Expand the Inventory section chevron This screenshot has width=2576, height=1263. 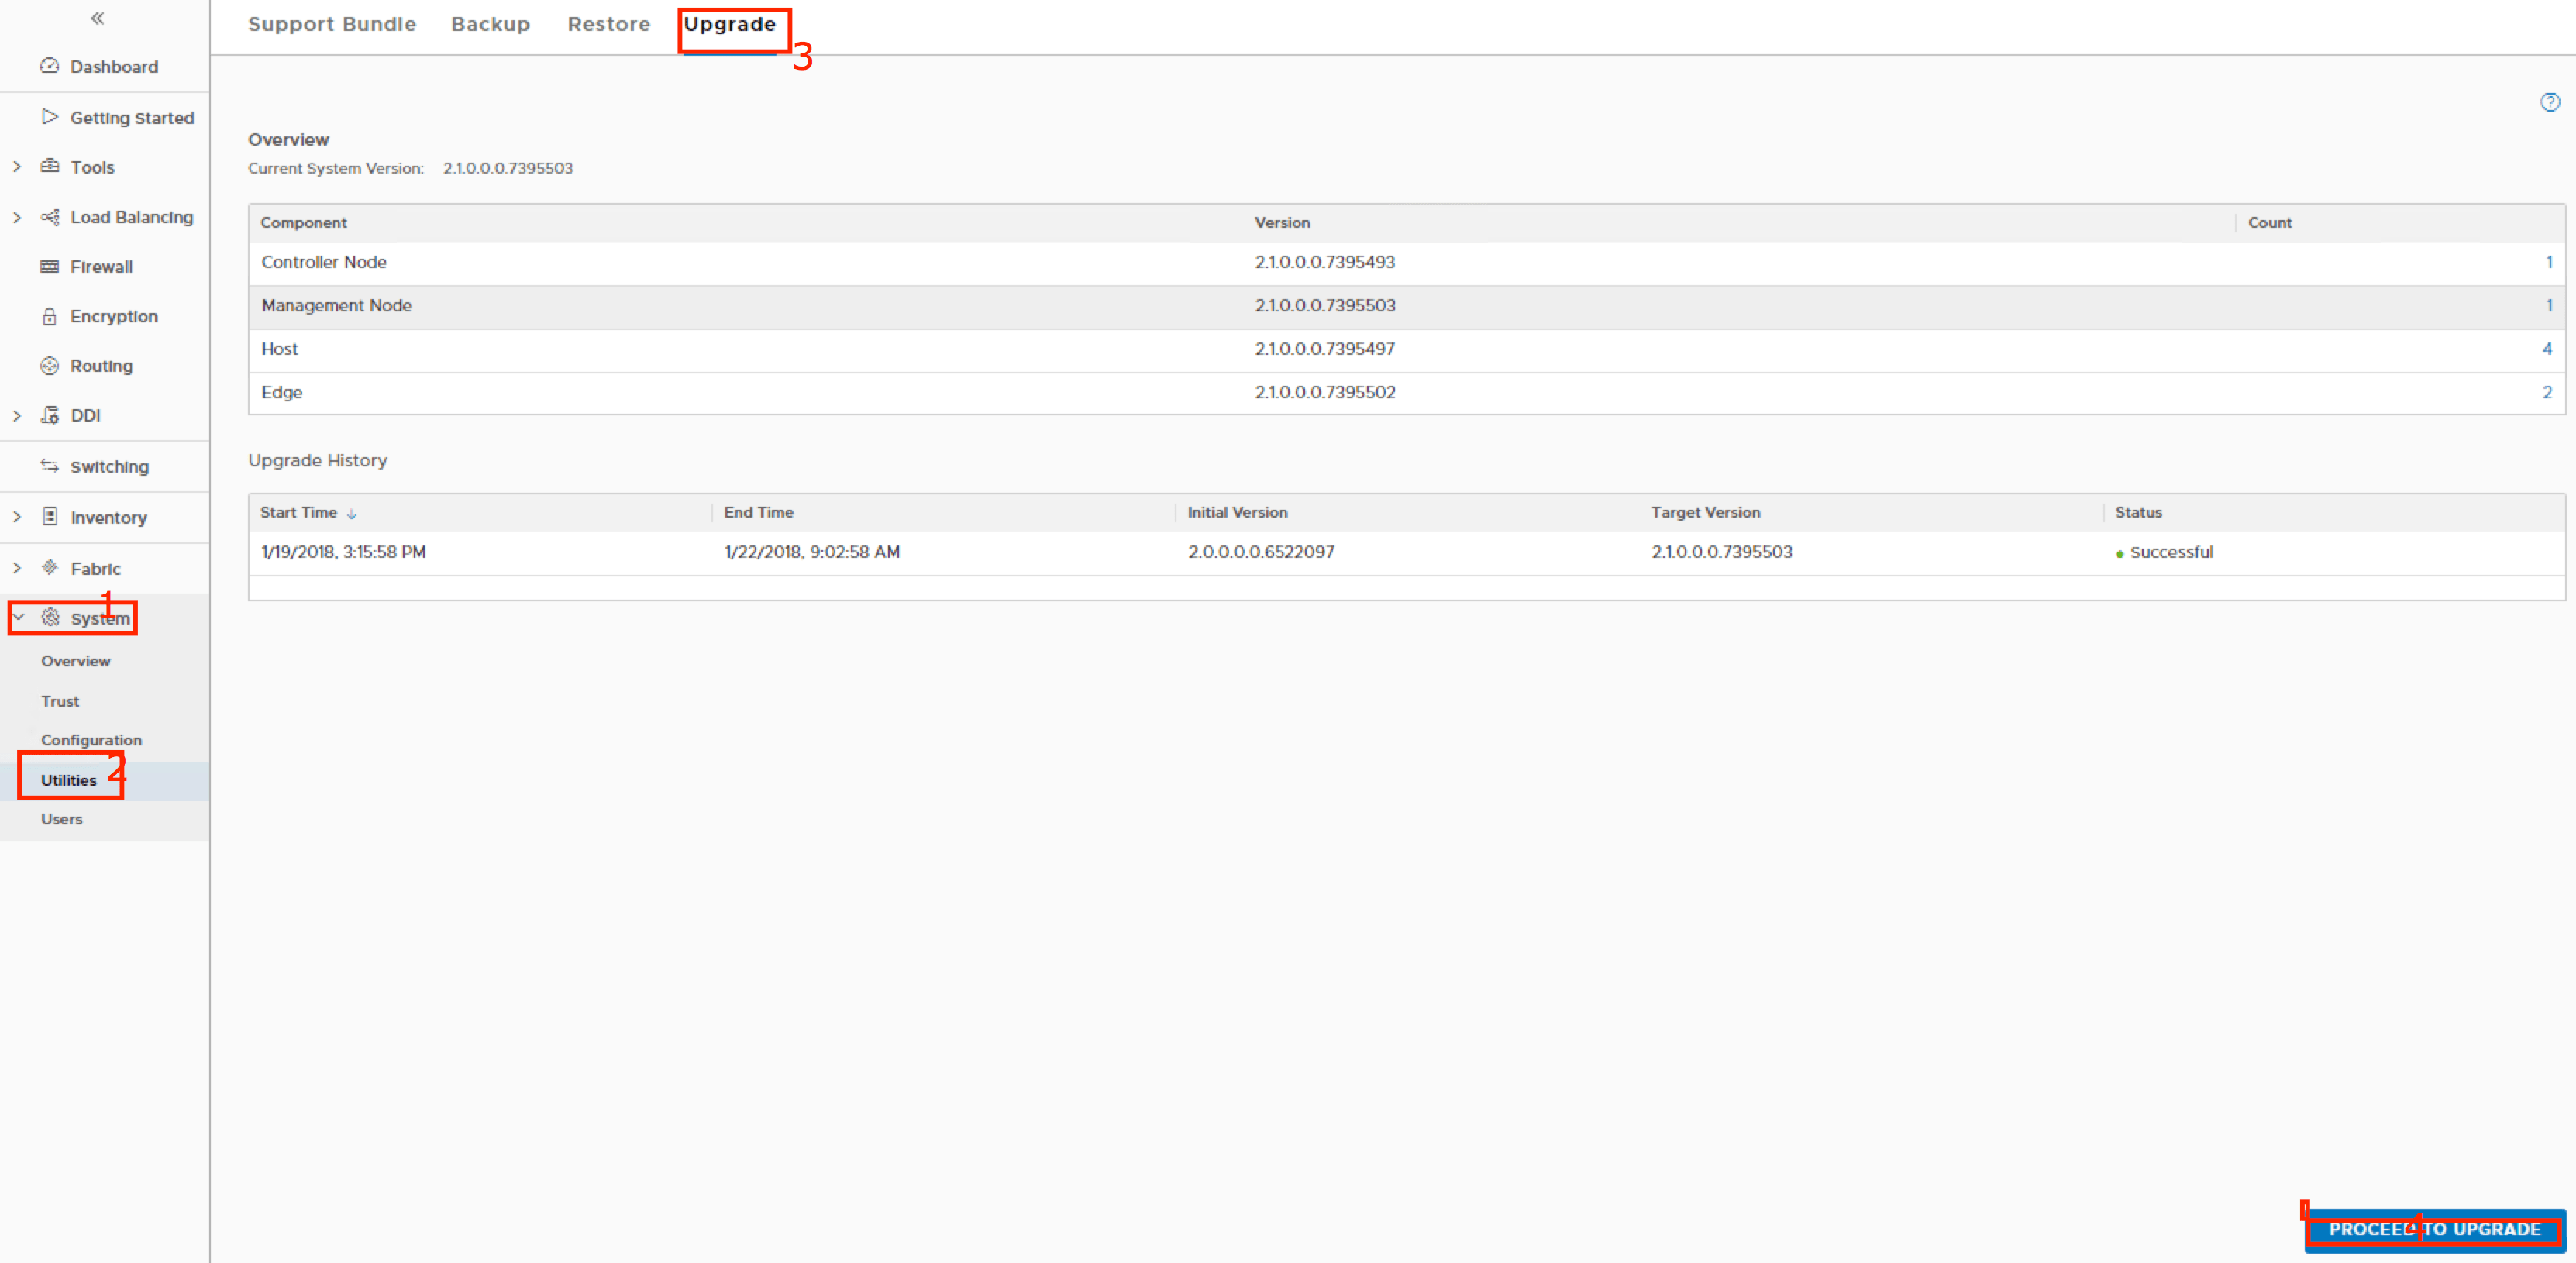(x=17, y=517)
